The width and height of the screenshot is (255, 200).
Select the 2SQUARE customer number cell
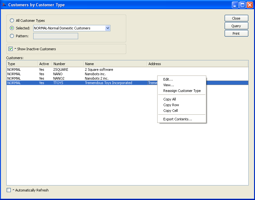[61, 70]
